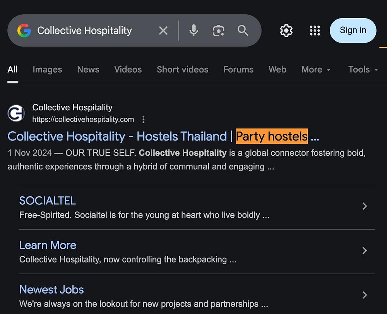Click the Google logo in the search bar
The height and width of the screenshot is (314, 387).
[24, 31]
